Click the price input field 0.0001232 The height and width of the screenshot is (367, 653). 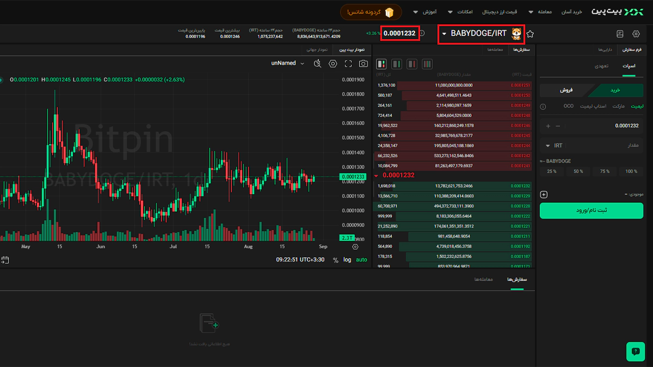point(592,126)
